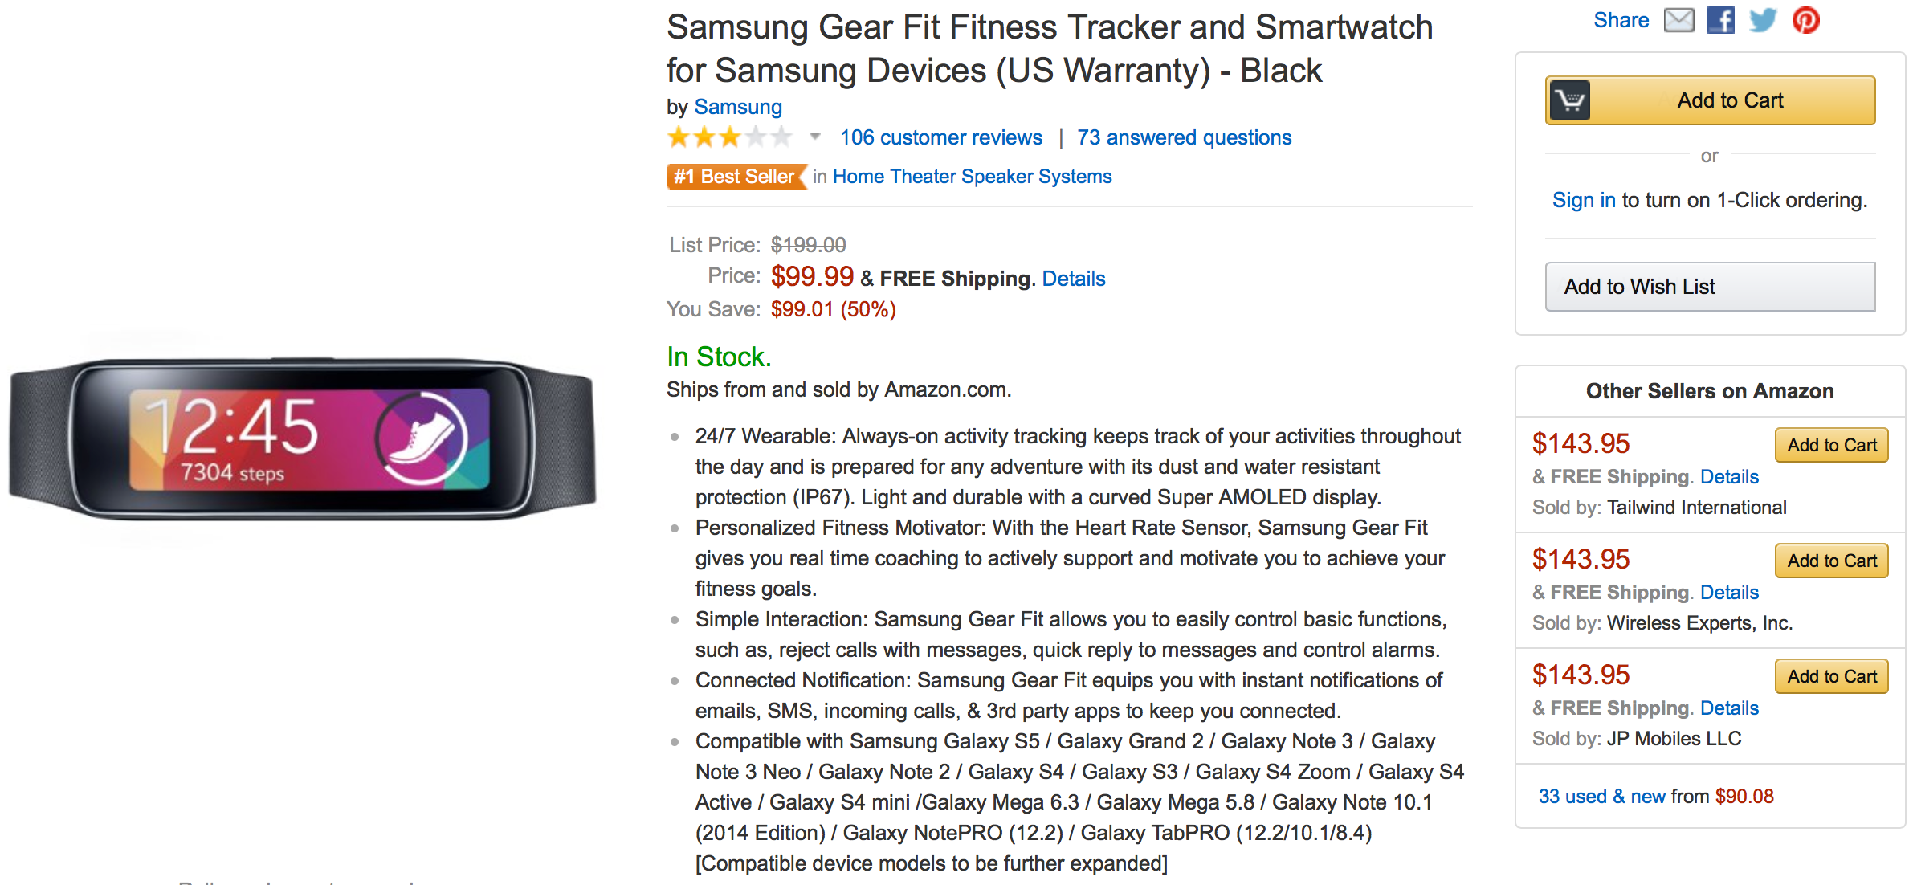The image size is (1913, 885).
Task: Open shipping Details next to $99.99 price
Action: point(1074,279)
